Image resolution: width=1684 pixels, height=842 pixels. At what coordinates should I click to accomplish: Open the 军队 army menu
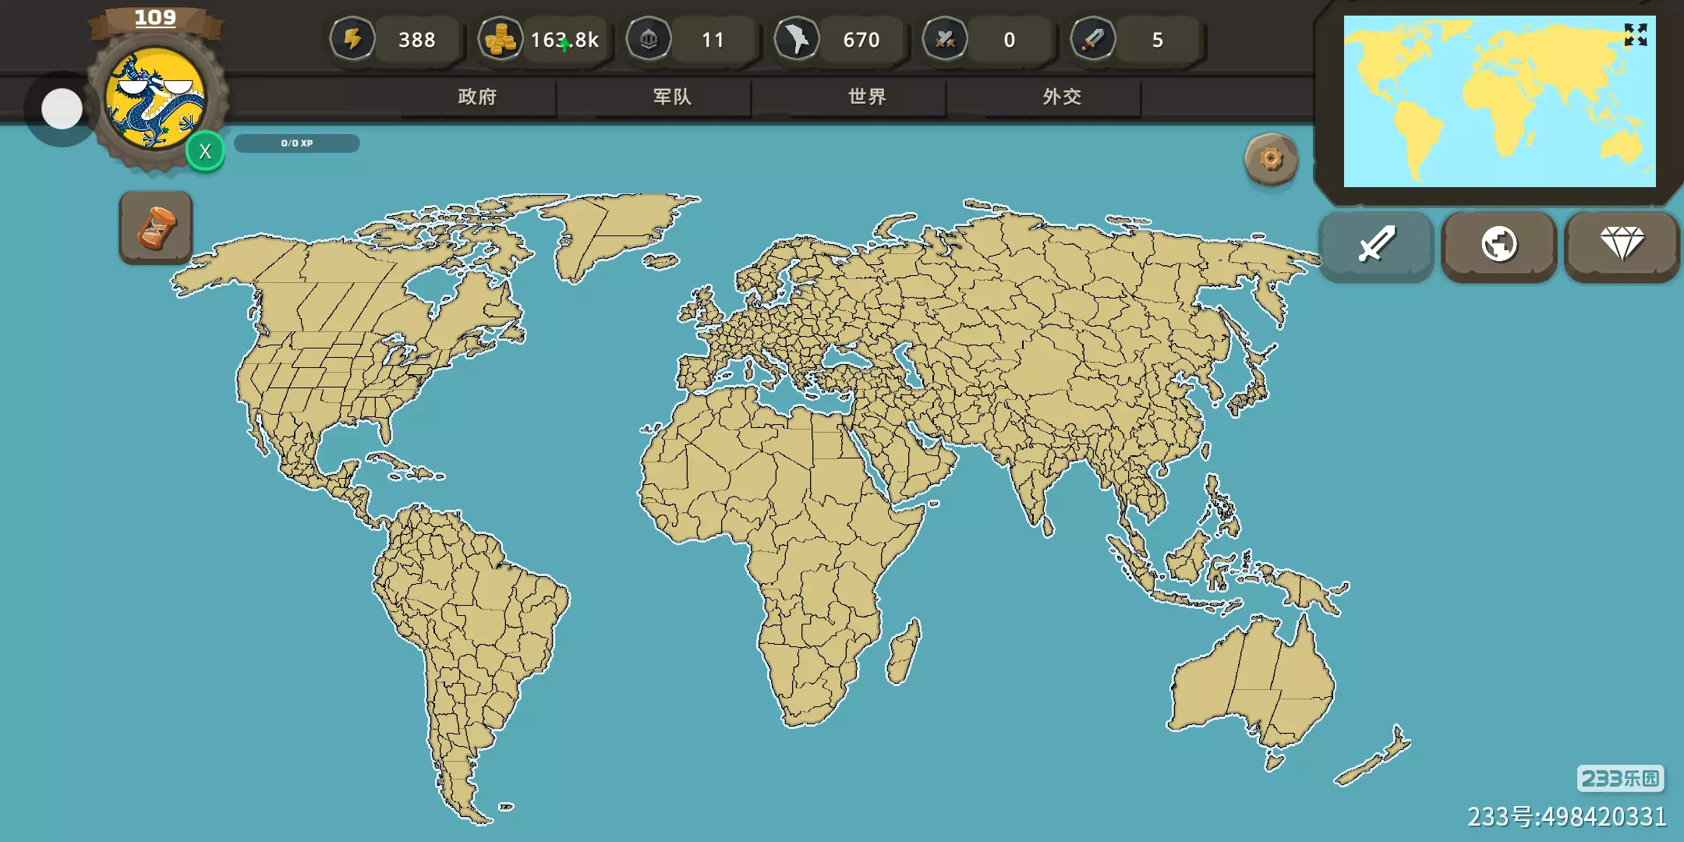point(672,97)
